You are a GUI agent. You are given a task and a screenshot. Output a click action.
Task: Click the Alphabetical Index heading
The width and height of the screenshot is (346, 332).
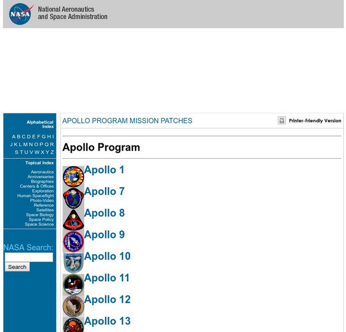[x=40, y=124]
